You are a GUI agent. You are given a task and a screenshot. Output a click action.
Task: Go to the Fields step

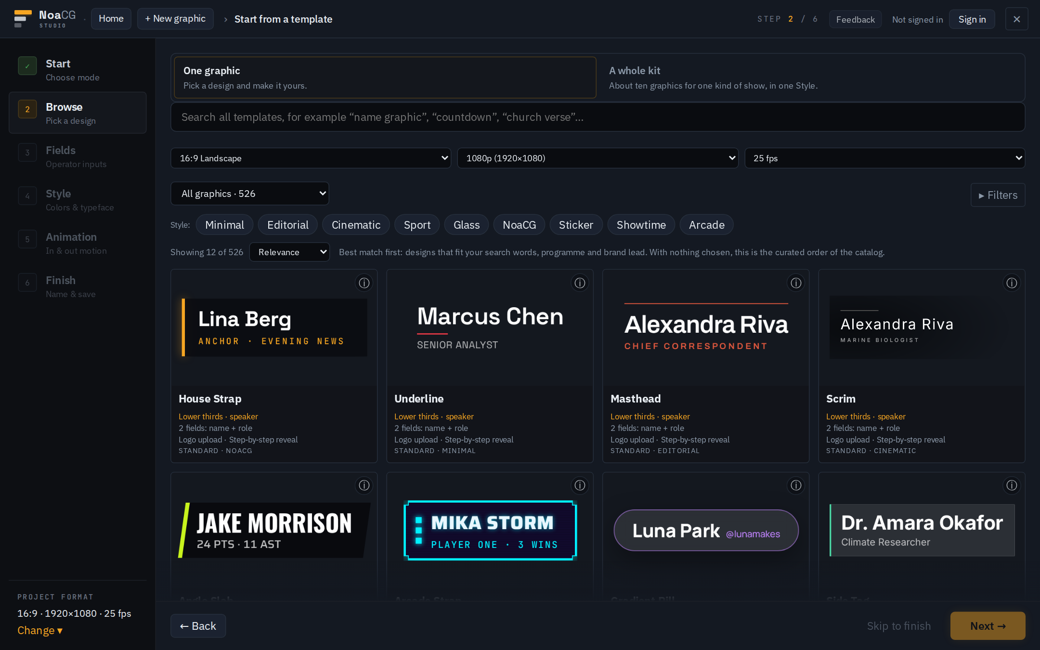click(78, 156)
